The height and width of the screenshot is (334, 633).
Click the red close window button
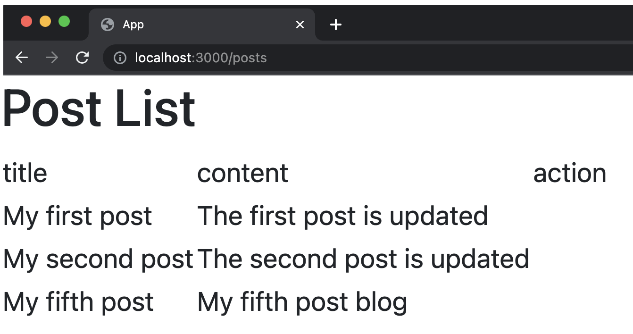(x=26, y=21)
